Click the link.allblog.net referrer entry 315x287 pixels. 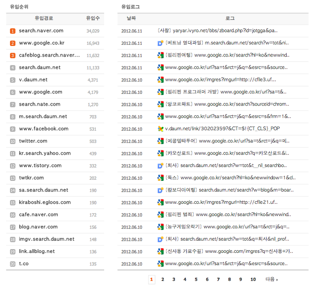[x=37, y=251]
